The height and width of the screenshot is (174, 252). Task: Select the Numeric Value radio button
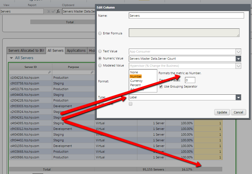pyautogui.click(x=100, y=58)
